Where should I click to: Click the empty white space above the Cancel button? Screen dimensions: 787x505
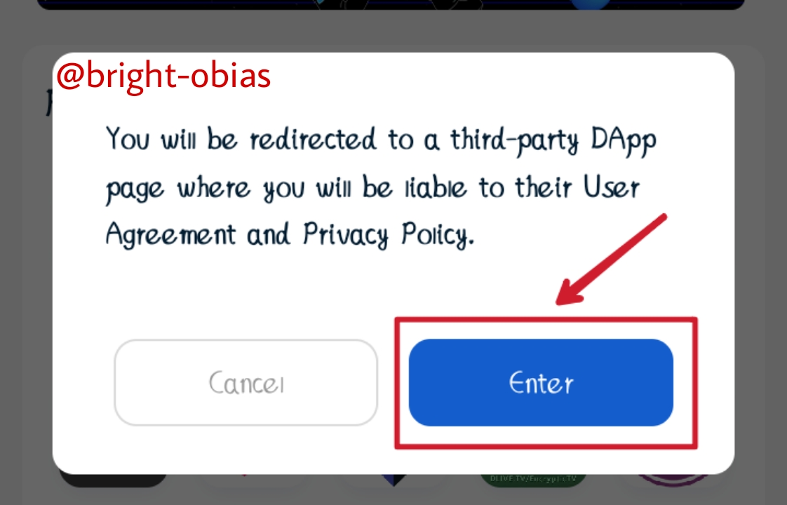pos(246,296)
